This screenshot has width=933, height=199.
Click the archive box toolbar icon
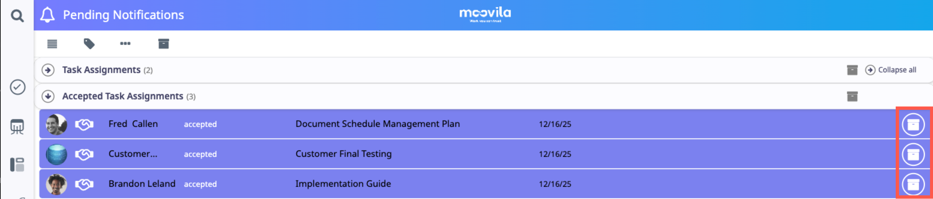(x=163, y=44)
